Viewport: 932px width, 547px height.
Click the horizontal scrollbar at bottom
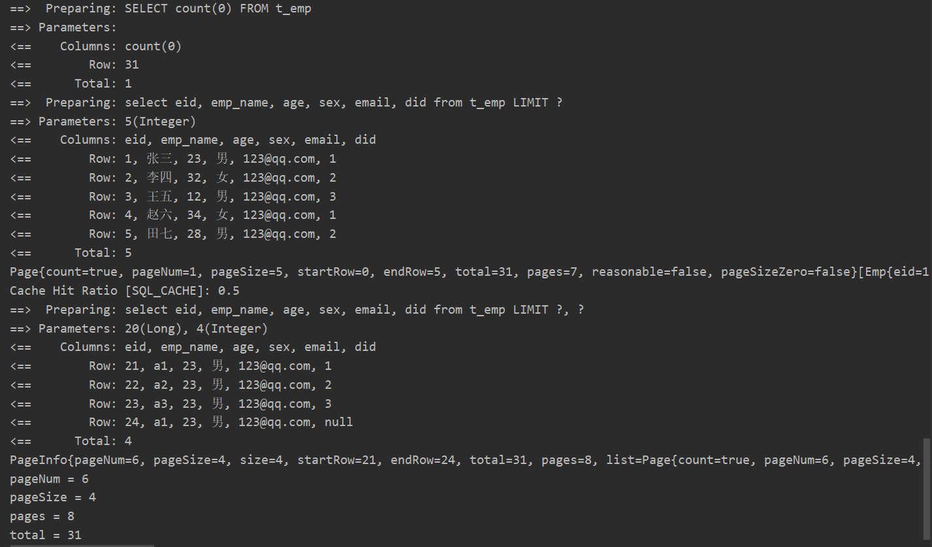click(77, 545)
